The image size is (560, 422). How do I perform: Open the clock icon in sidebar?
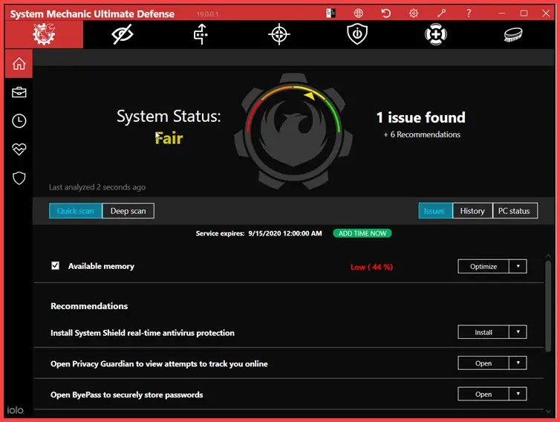pyautogui.click(x=19, y=121)
